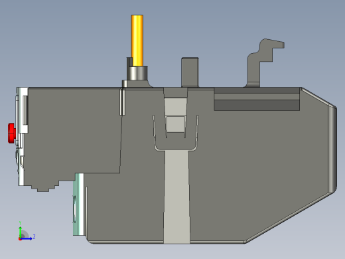Select the light gray vertical strap in the housing

pos(176,197)
